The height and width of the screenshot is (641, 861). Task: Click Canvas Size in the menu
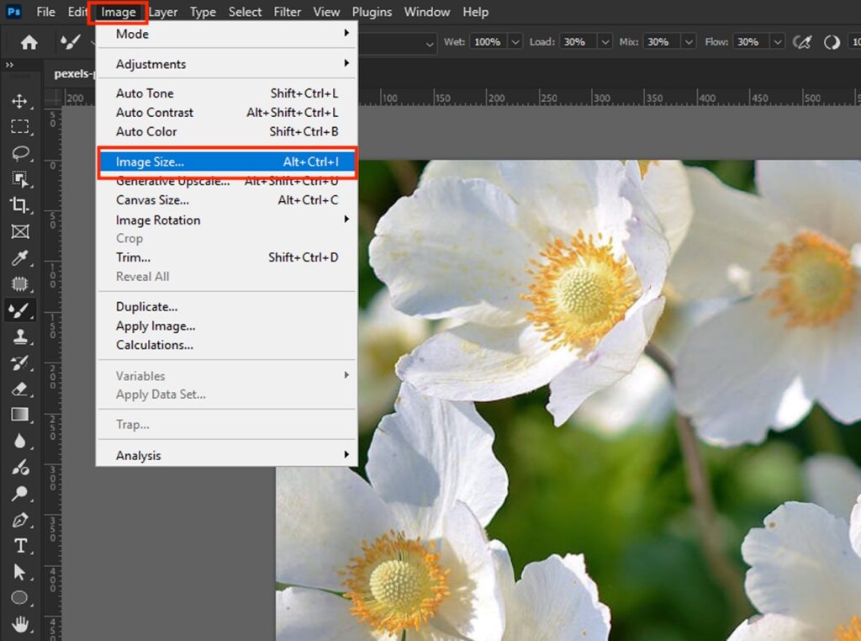point(151,200)
